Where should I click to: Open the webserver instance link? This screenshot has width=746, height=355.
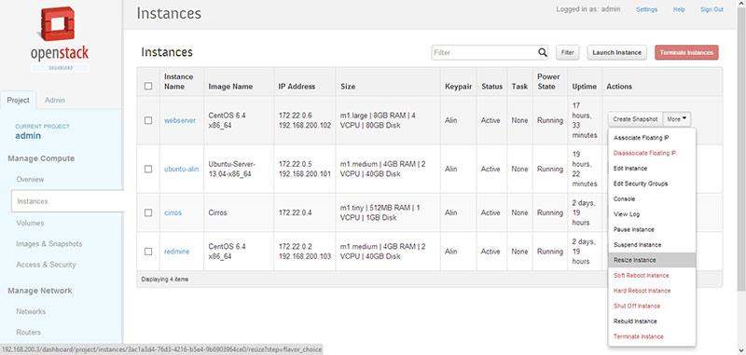click(x=180, y=120)
